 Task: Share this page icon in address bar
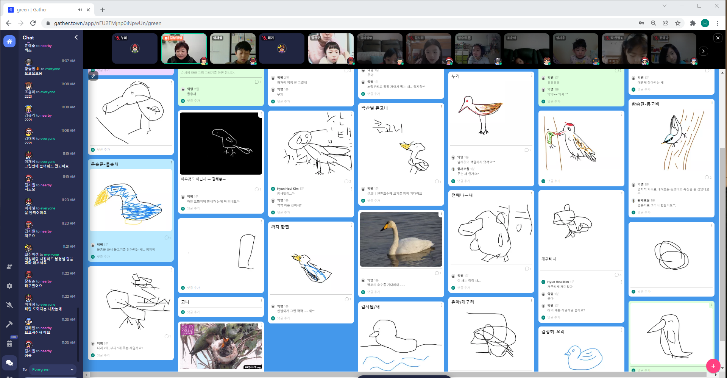click(x=666, y=23)
